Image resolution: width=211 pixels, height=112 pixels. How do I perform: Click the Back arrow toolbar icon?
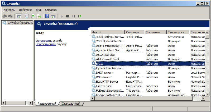point(4,16)
